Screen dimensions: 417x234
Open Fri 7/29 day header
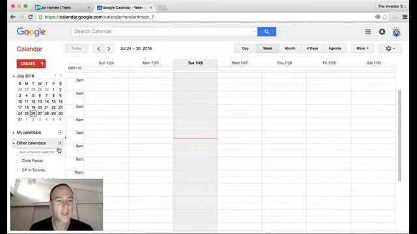tap(329, 63)
